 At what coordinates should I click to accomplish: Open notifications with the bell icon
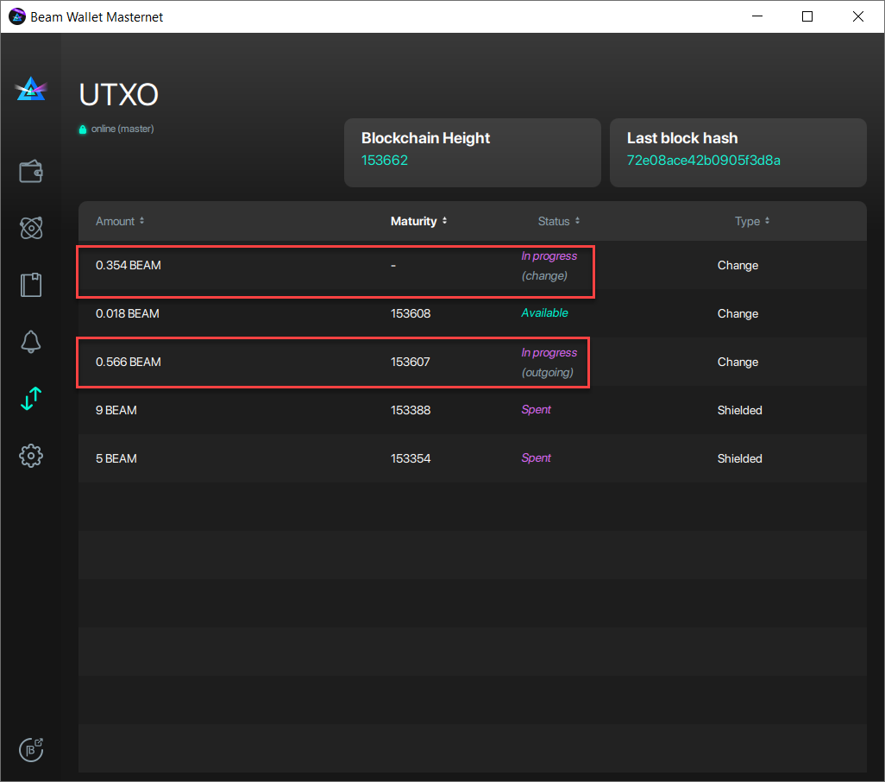[31, 342]
